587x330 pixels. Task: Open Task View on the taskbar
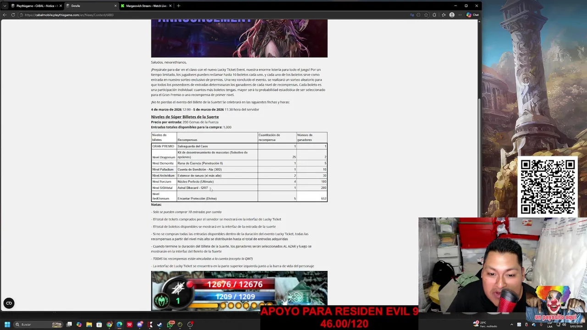pyautogui.click(x=69, y=324)
